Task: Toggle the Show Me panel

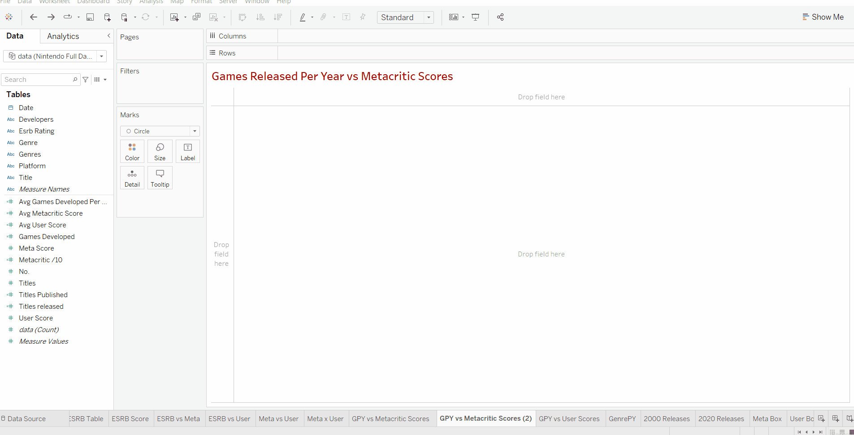Action: [x=823, y=17]
